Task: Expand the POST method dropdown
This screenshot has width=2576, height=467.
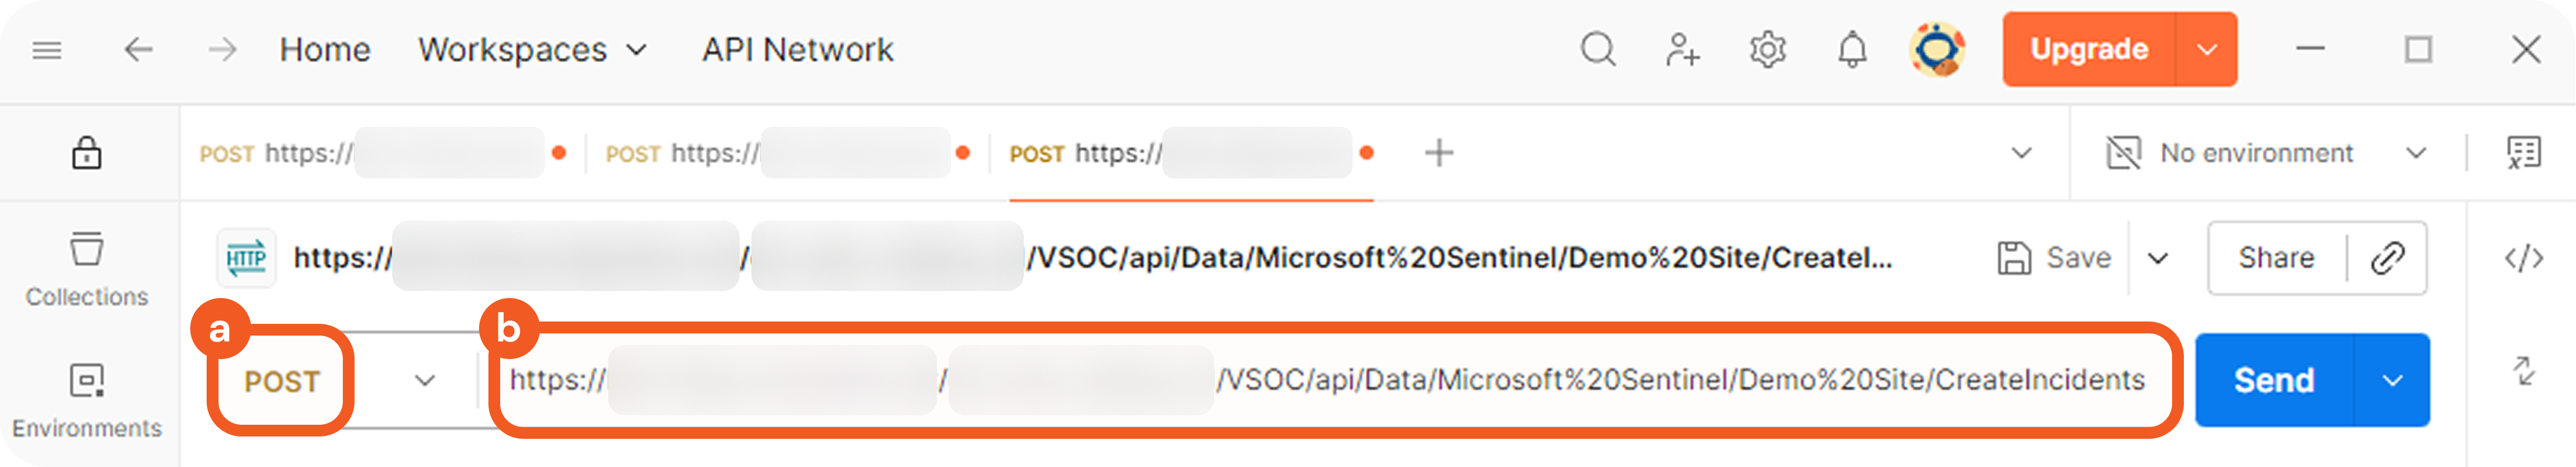Action: (x=425, y=381)
